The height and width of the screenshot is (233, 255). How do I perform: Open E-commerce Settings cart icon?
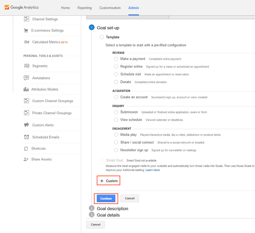coord(26,30)
